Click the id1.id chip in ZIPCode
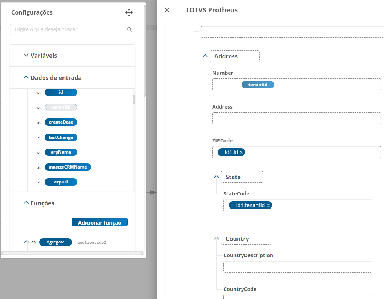 click(231, 152)
